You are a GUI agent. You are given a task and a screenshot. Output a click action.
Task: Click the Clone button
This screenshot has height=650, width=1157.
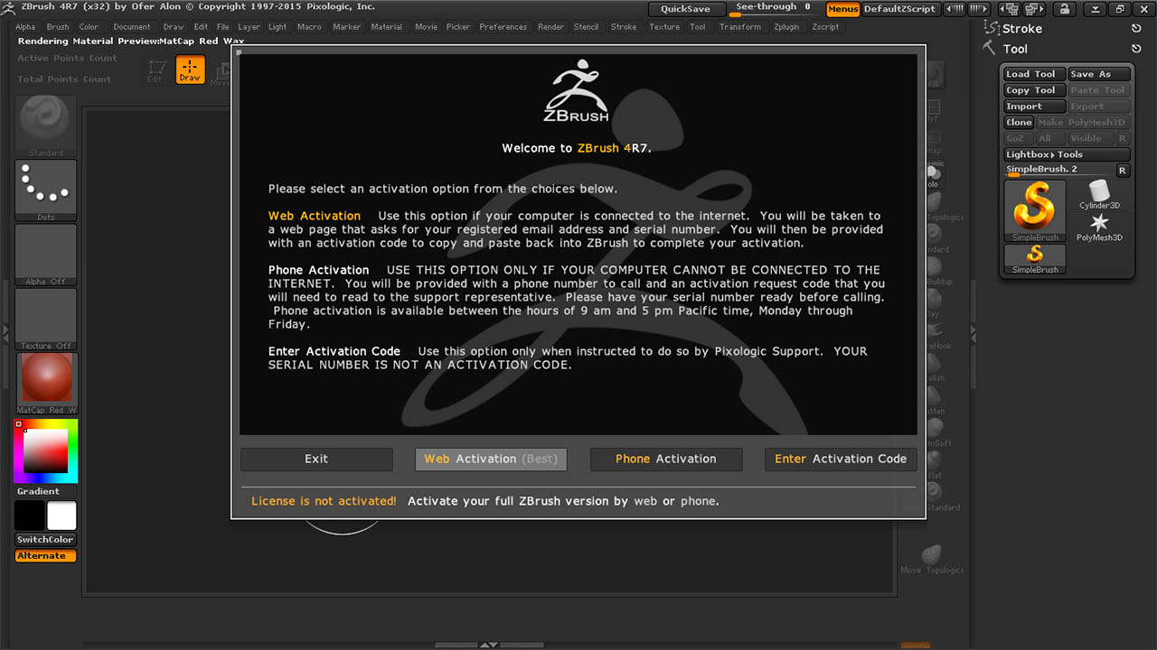coord(1019,123)
